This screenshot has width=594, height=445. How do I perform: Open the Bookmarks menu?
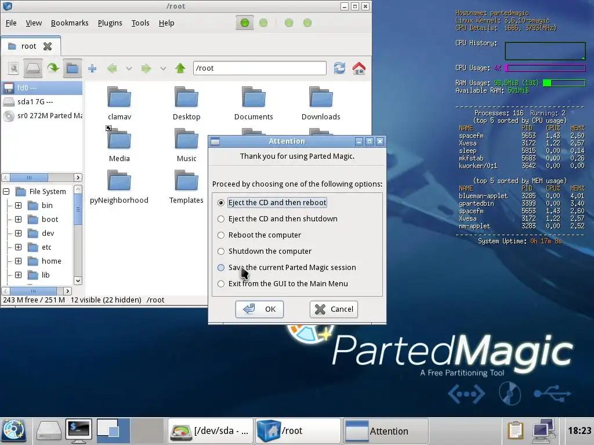click(70, 23)
